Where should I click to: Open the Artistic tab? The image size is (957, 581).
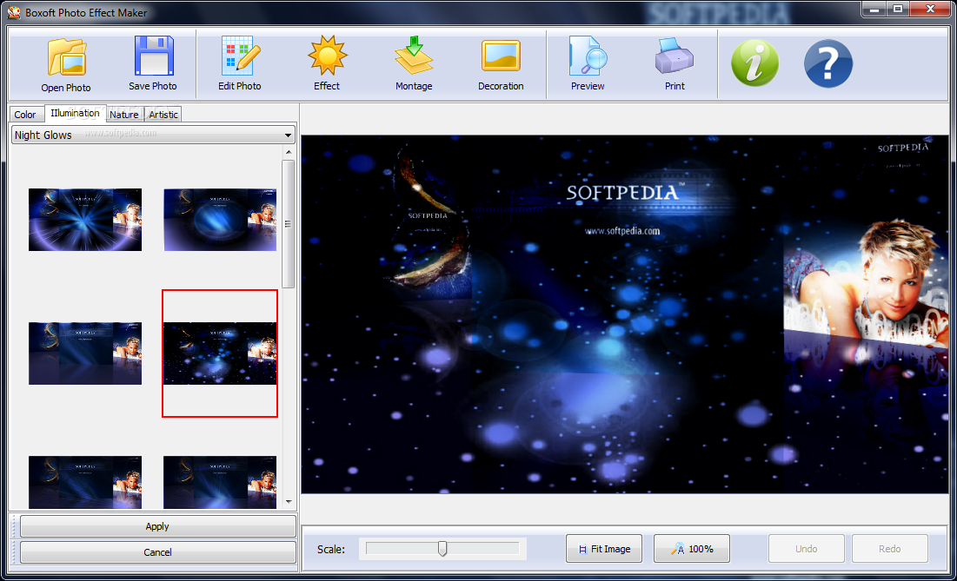(x=163, y=114)
